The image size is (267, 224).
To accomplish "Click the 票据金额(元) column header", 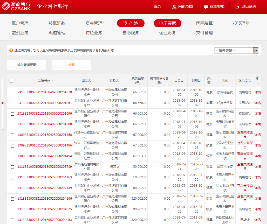I will pos(138,81).
